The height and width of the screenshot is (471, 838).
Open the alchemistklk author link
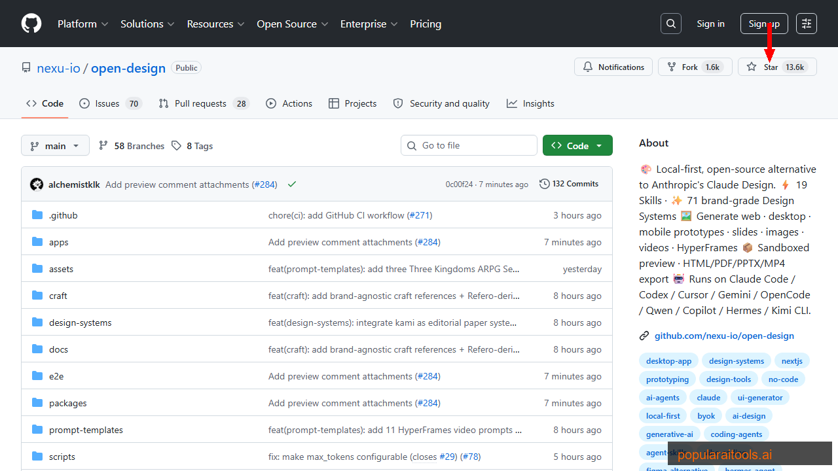[74, 184]
